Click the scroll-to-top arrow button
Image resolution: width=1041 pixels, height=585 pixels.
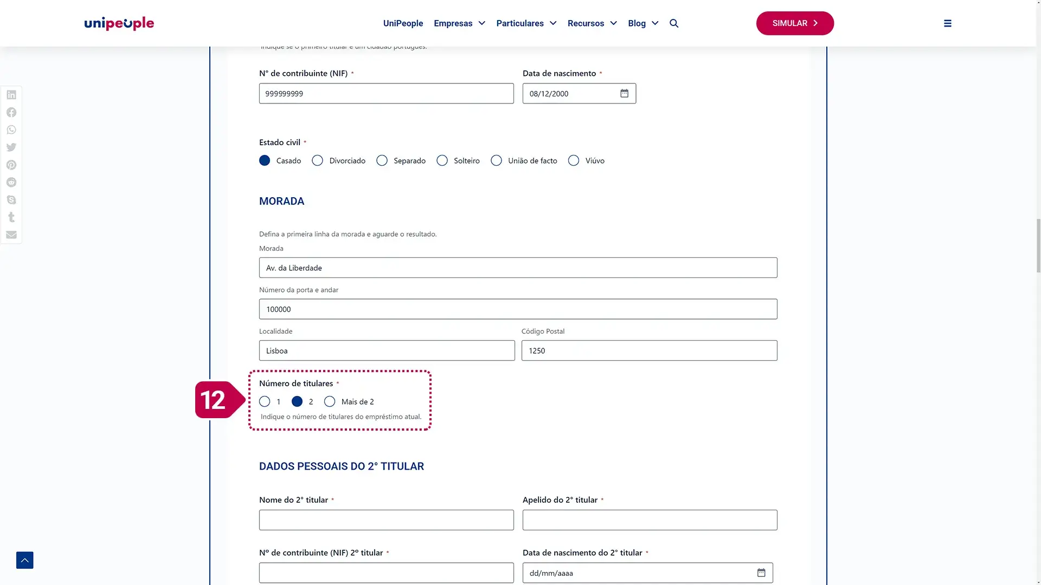[25, 560]
